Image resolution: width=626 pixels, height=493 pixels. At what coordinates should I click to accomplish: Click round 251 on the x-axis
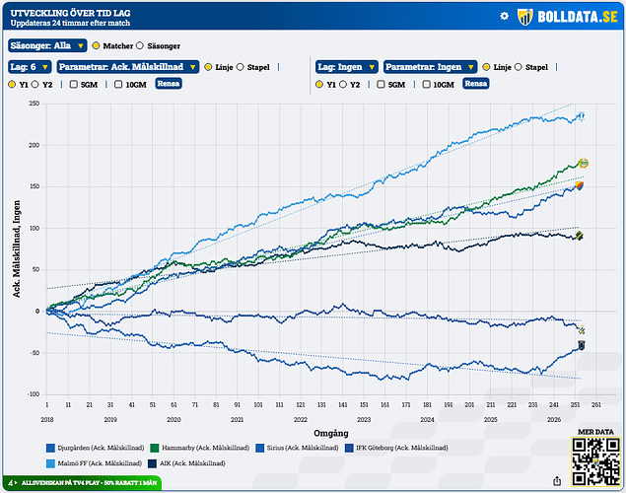click(575, 405)
